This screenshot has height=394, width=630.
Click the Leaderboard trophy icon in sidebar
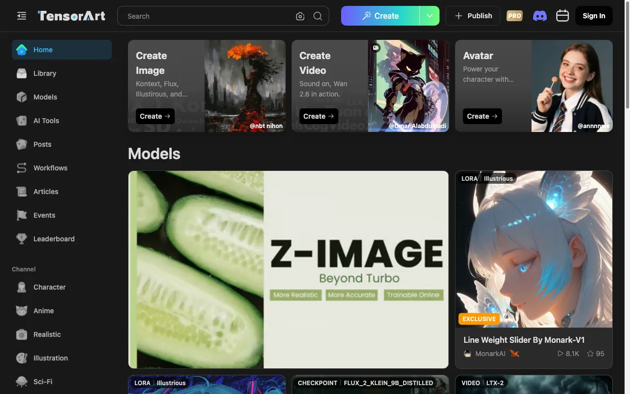coord(22,239)
